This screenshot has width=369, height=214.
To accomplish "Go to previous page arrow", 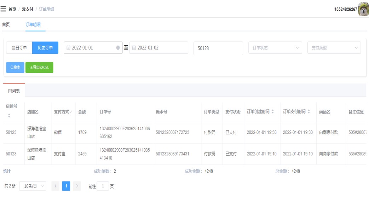I will pyautogui.click(x=56, y=186).
